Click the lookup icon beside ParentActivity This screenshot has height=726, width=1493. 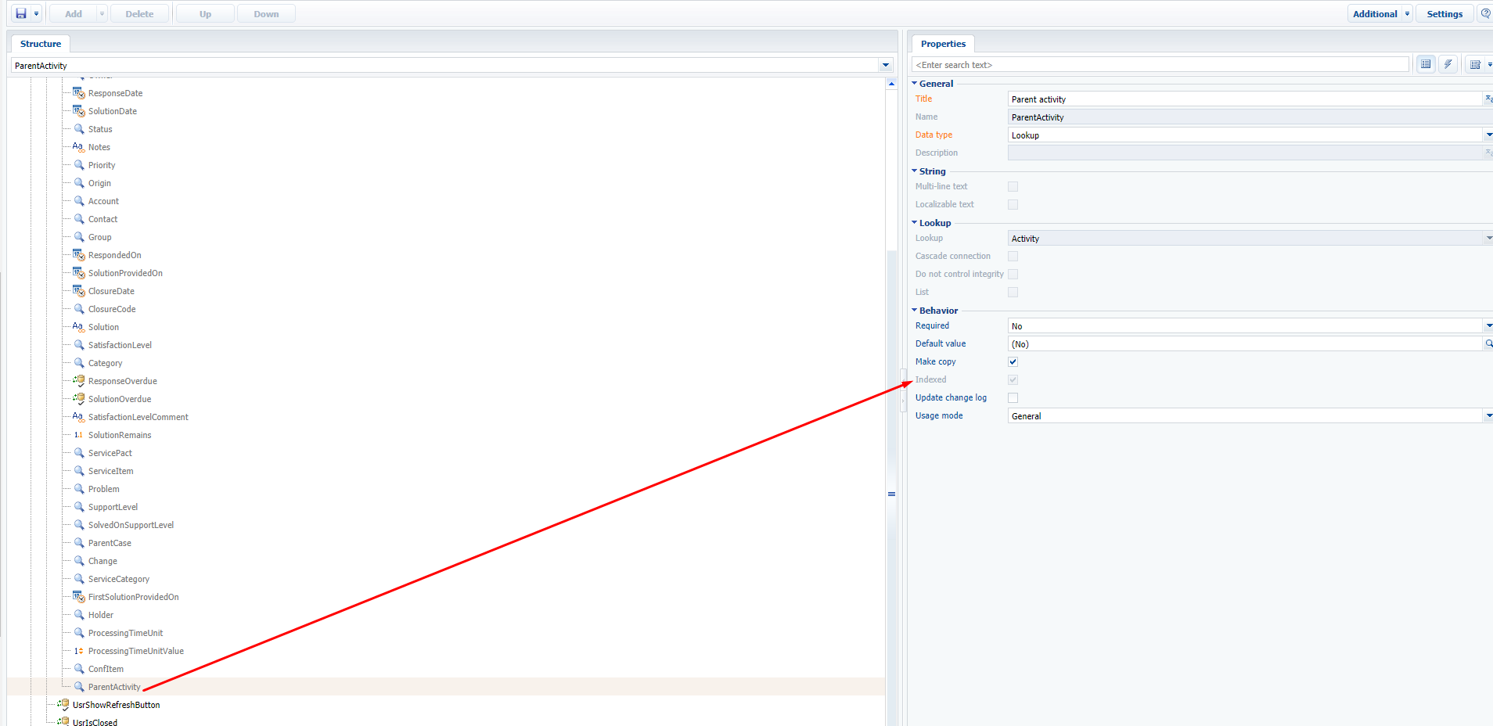(79, 686)
